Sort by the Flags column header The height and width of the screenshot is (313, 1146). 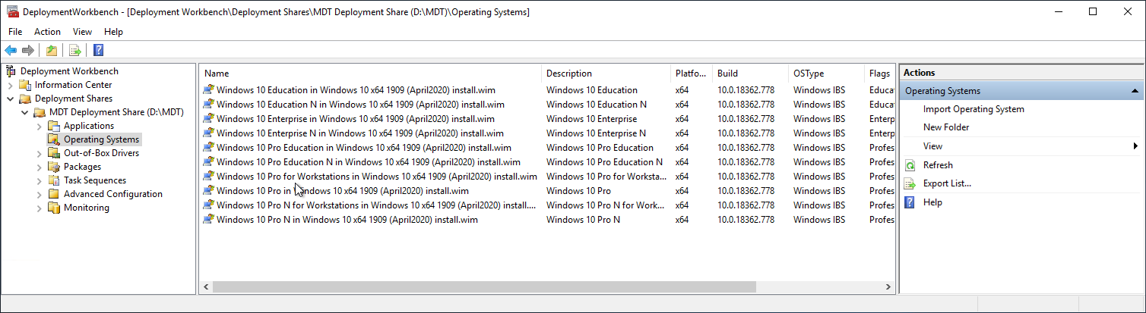click(x=880, y=74)
